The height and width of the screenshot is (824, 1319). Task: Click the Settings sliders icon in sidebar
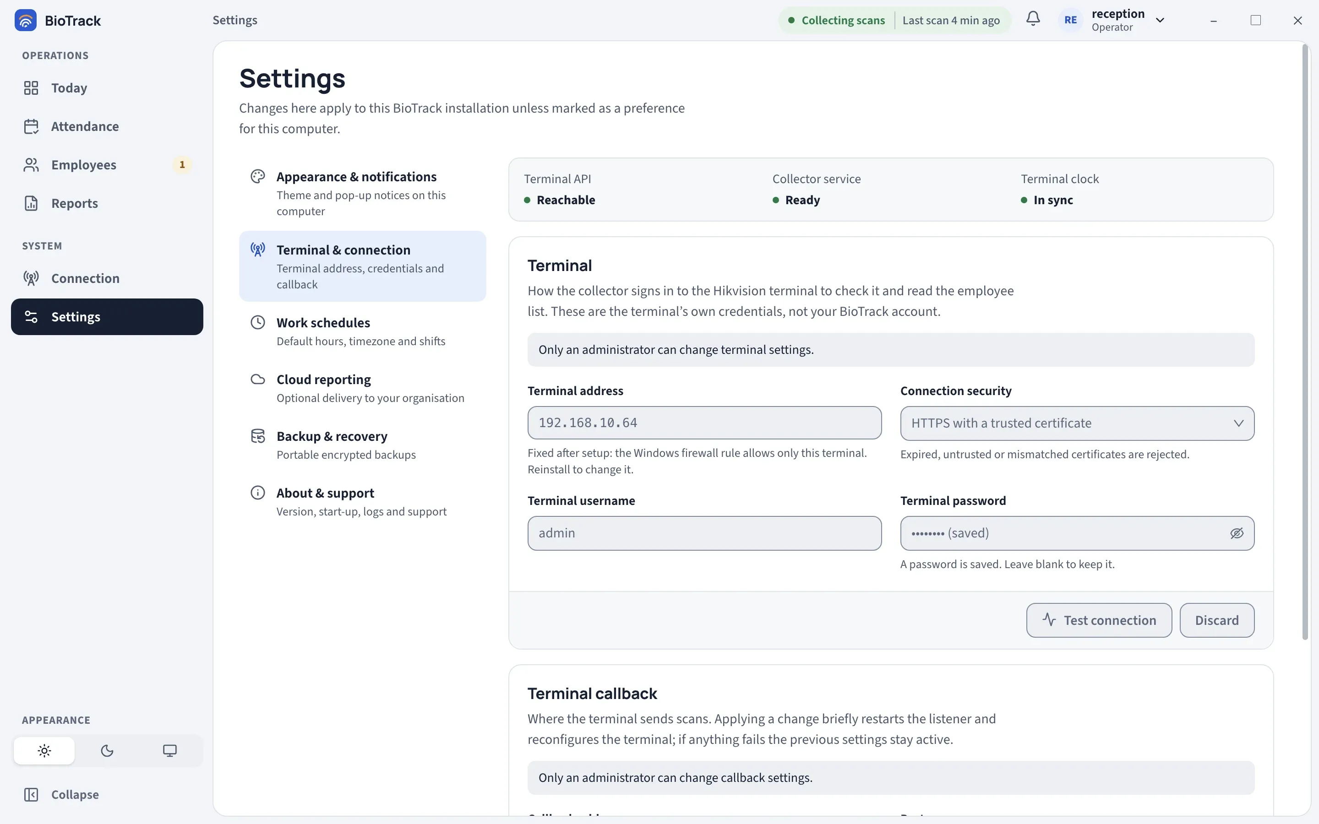[31, 317]
